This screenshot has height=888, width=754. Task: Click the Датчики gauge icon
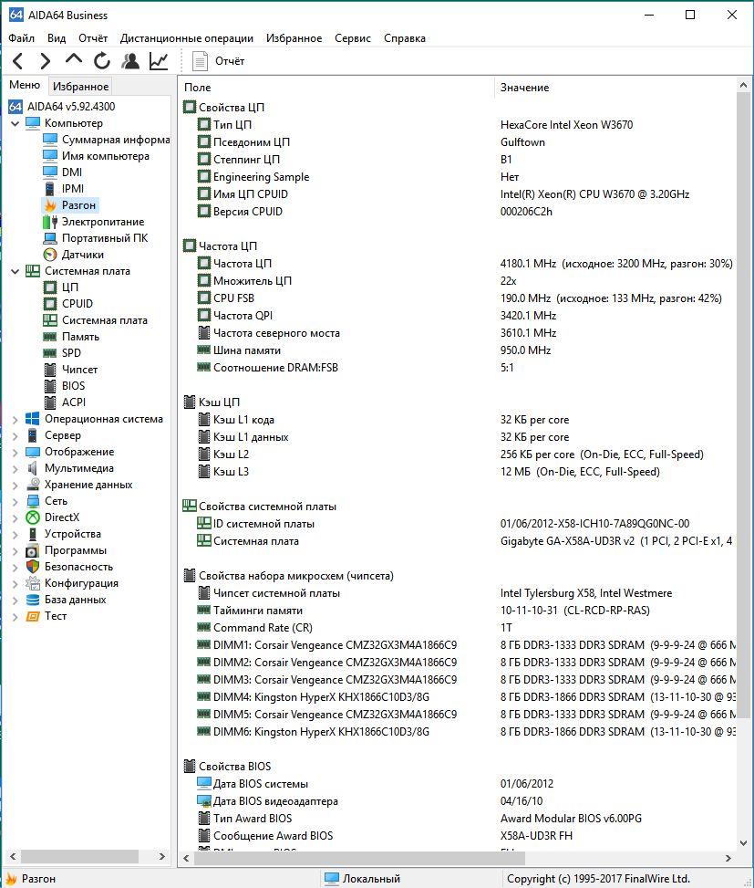click(50, 255)
